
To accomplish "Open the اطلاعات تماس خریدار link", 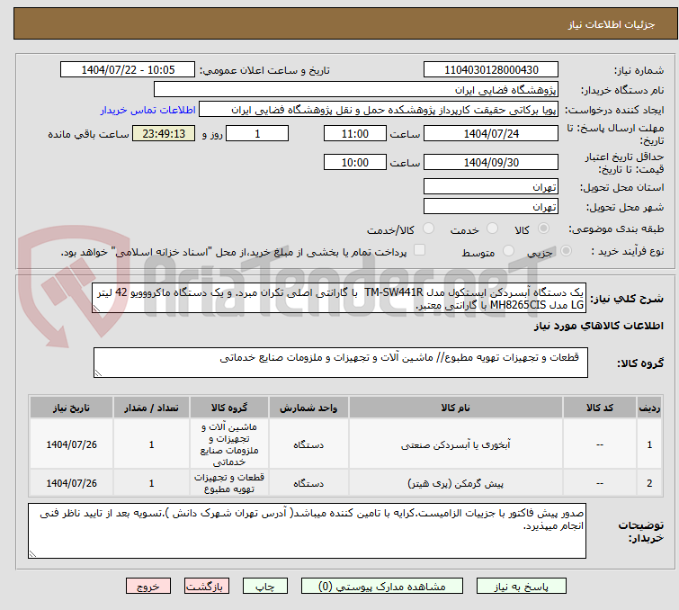I will point(148,110).
